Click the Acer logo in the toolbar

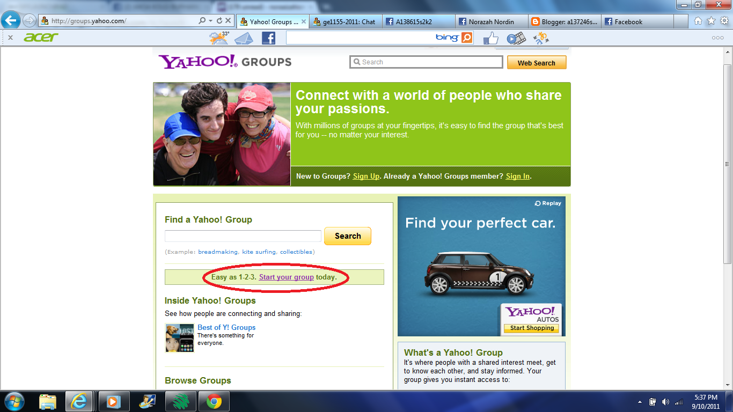tap(41, 38)
